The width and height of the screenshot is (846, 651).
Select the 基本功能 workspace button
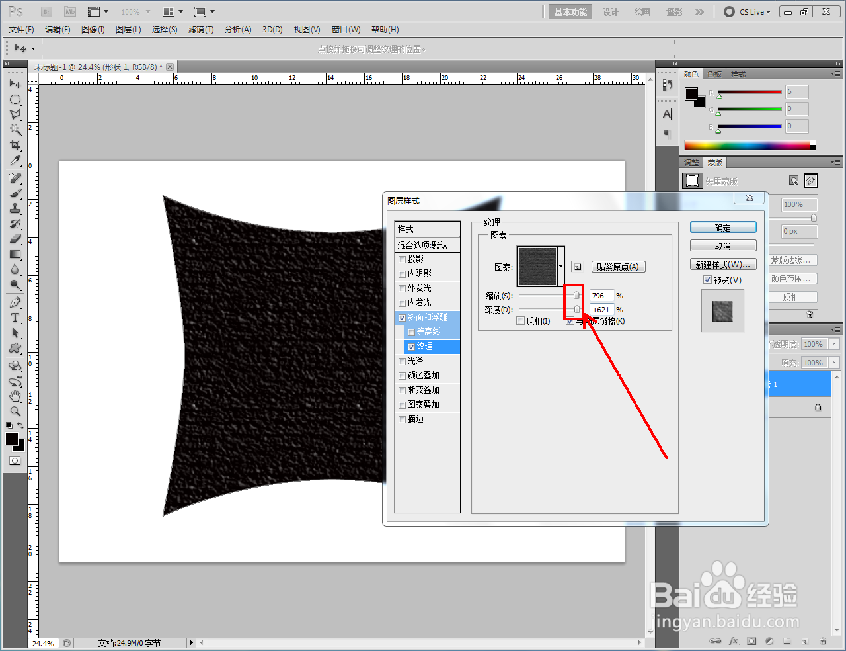click(570, 12)
